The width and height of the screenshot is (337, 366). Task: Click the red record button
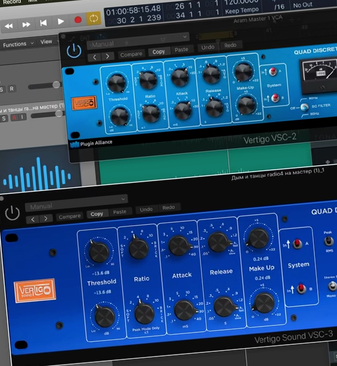tap(78, 20)
